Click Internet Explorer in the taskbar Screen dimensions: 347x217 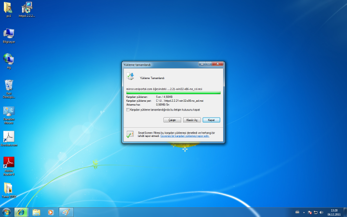(x=21, y=212)
